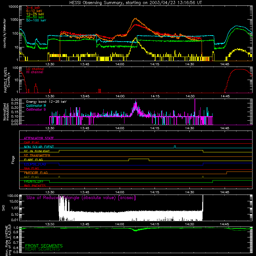Click the FRONTS OFF flag label
The width and height of the screenshot is (256, 256).
coord(34,181)
